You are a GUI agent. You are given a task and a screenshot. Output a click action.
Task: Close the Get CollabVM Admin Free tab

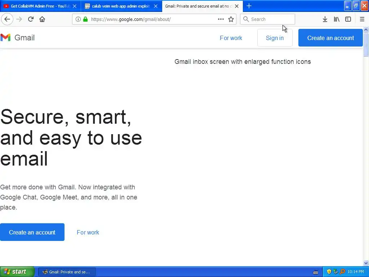[75, 6]
